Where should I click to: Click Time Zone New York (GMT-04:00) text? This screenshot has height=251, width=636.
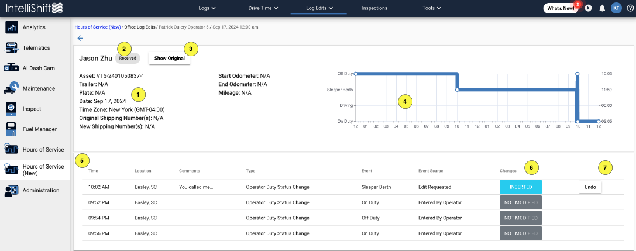point(122,109)
